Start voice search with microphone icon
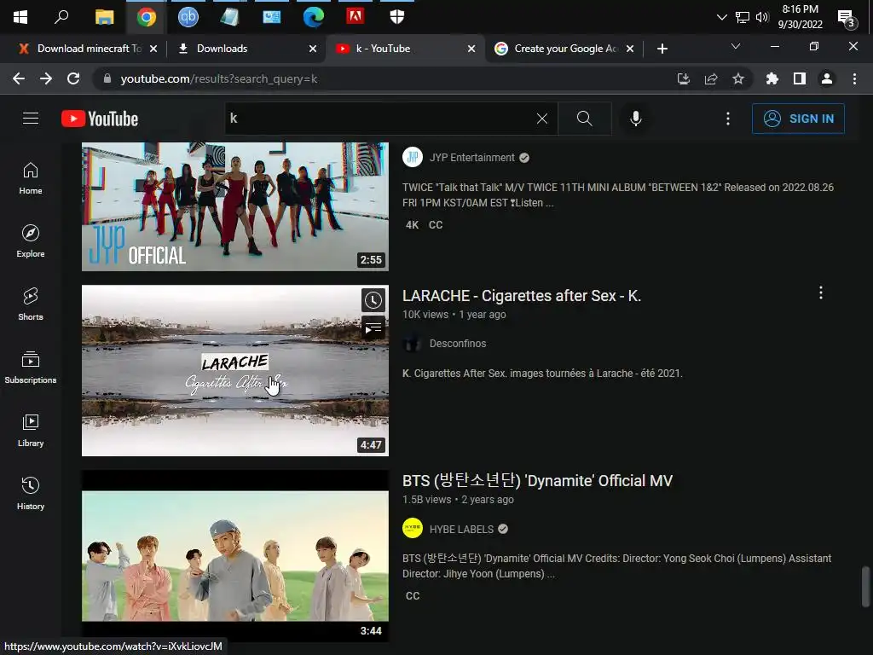Viewport: 873px width, 655px height. (636, 119)
